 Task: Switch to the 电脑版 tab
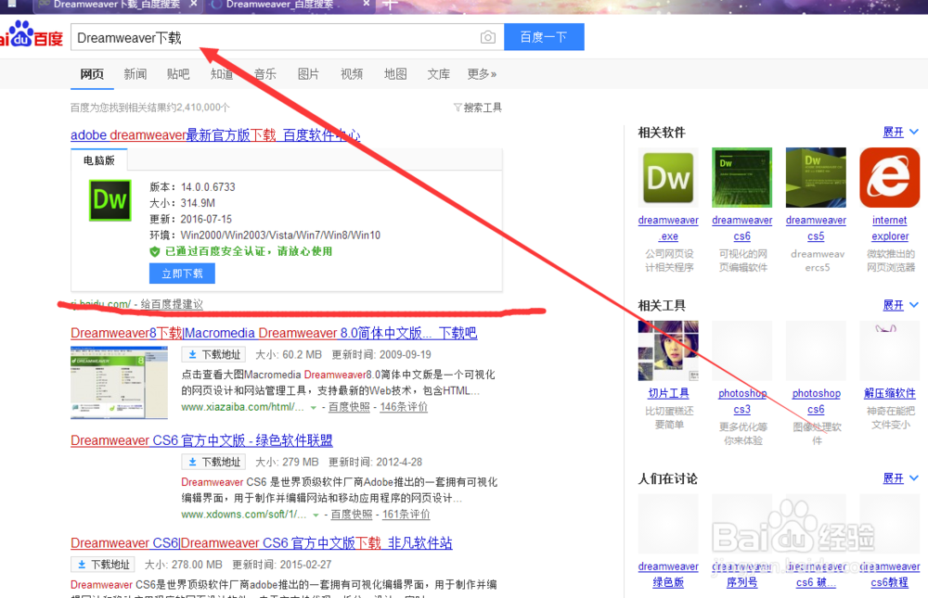coord(99,160)
